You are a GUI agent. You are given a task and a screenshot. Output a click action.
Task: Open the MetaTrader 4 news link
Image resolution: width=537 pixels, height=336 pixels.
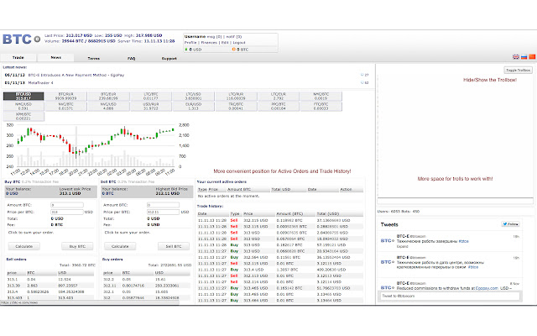(x=40, y=82)
